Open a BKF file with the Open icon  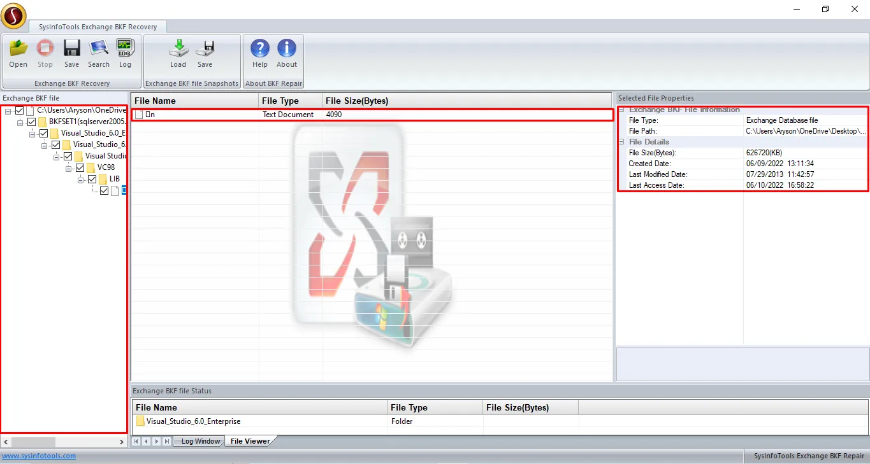(18, 48)
